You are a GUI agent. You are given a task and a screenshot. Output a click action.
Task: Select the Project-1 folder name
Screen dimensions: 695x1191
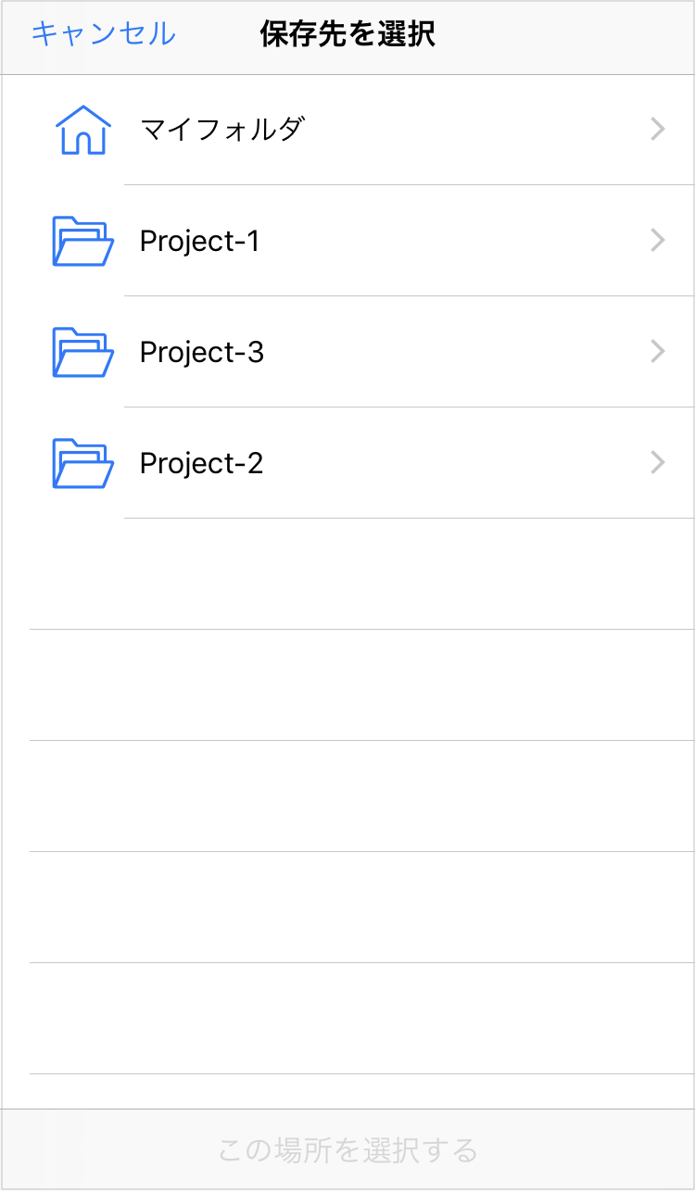point(199,242)
